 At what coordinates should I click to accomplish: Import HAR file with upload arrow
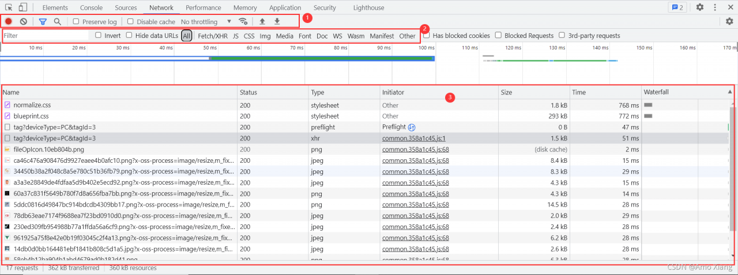262,21
